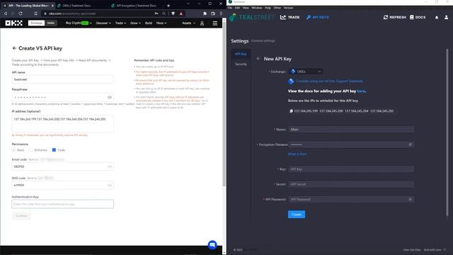453x255 pixels.
Task: Open Help menu in Tealstreet
Action: [268, 8]
